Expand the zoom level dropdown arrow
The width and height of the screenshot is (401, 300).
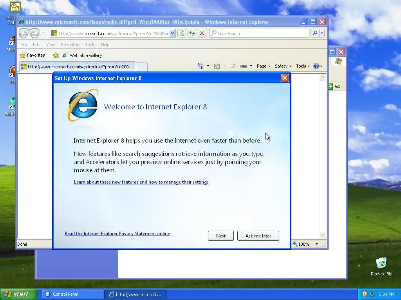(x=316, y=244)
